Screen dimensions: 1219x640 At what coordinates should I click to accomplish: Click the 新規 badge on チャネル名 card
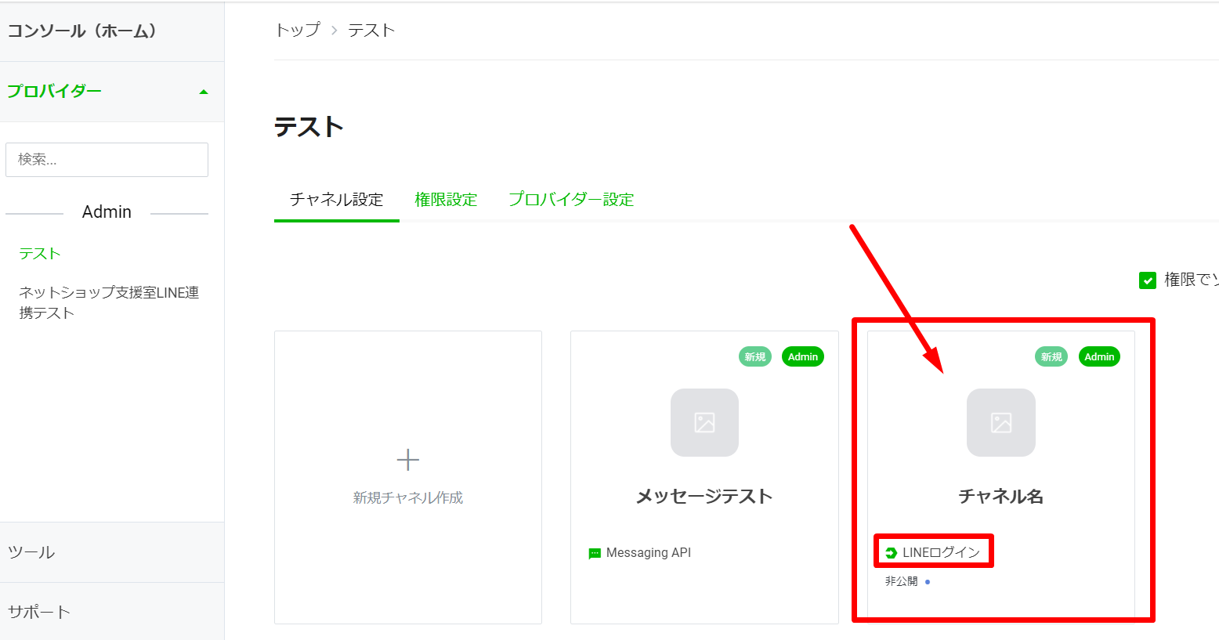(1051, 357)
